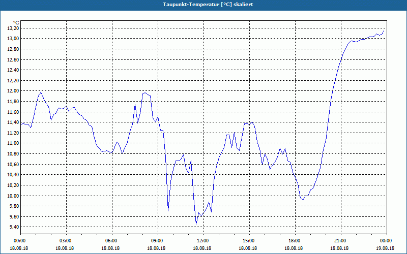This screenshot has height=254, width=407.
Task: Click the '11,80' y-axis value
Action: click(13, 101)
